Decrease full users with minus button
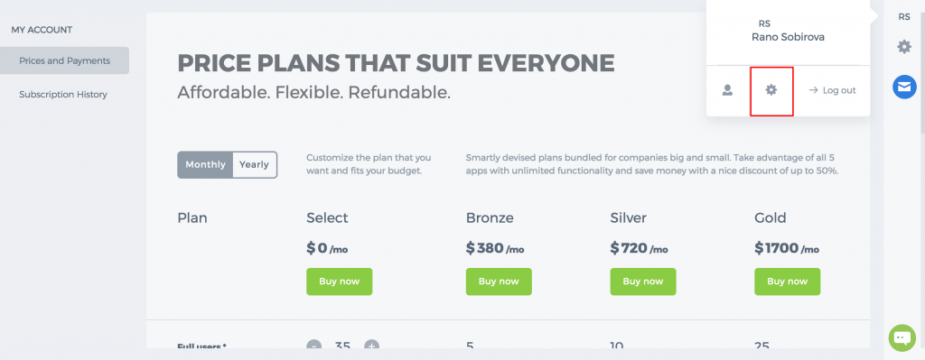 313,346
